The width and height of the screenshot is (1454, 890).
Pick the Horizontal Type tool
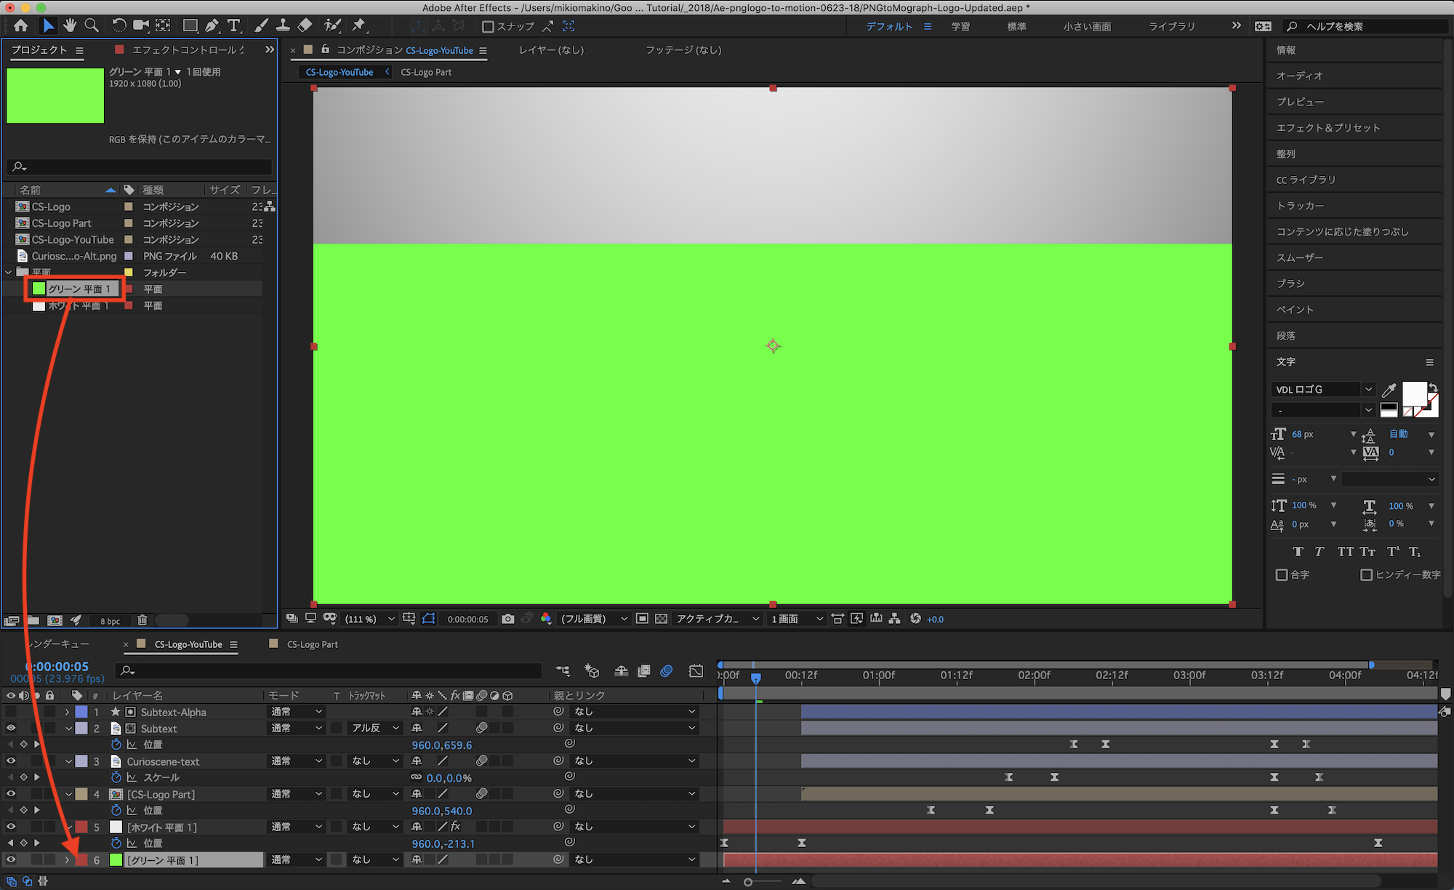point(233,26)
